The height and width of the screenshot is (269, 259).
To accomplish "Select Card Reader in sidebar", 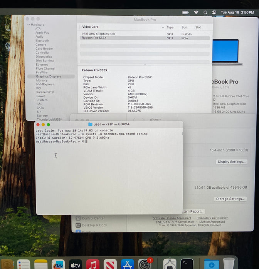I will tap(44, 48).
